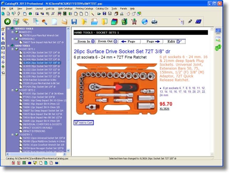Viewport: 232px width, 176px height.
Task: Collapse the SERVICE TOOLS tree node
Action: (9, 29)
